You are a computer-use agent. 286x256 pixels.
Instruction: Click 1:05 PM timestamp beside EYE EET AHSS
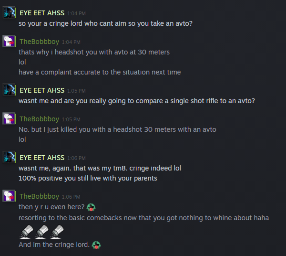(x=76, y=90)
